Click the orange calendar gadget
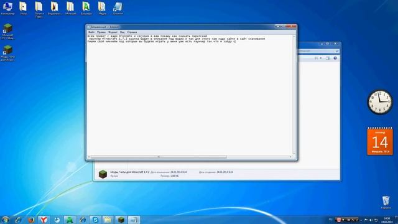This screenshot has height=224, width=398. click(x=380, y=141)
